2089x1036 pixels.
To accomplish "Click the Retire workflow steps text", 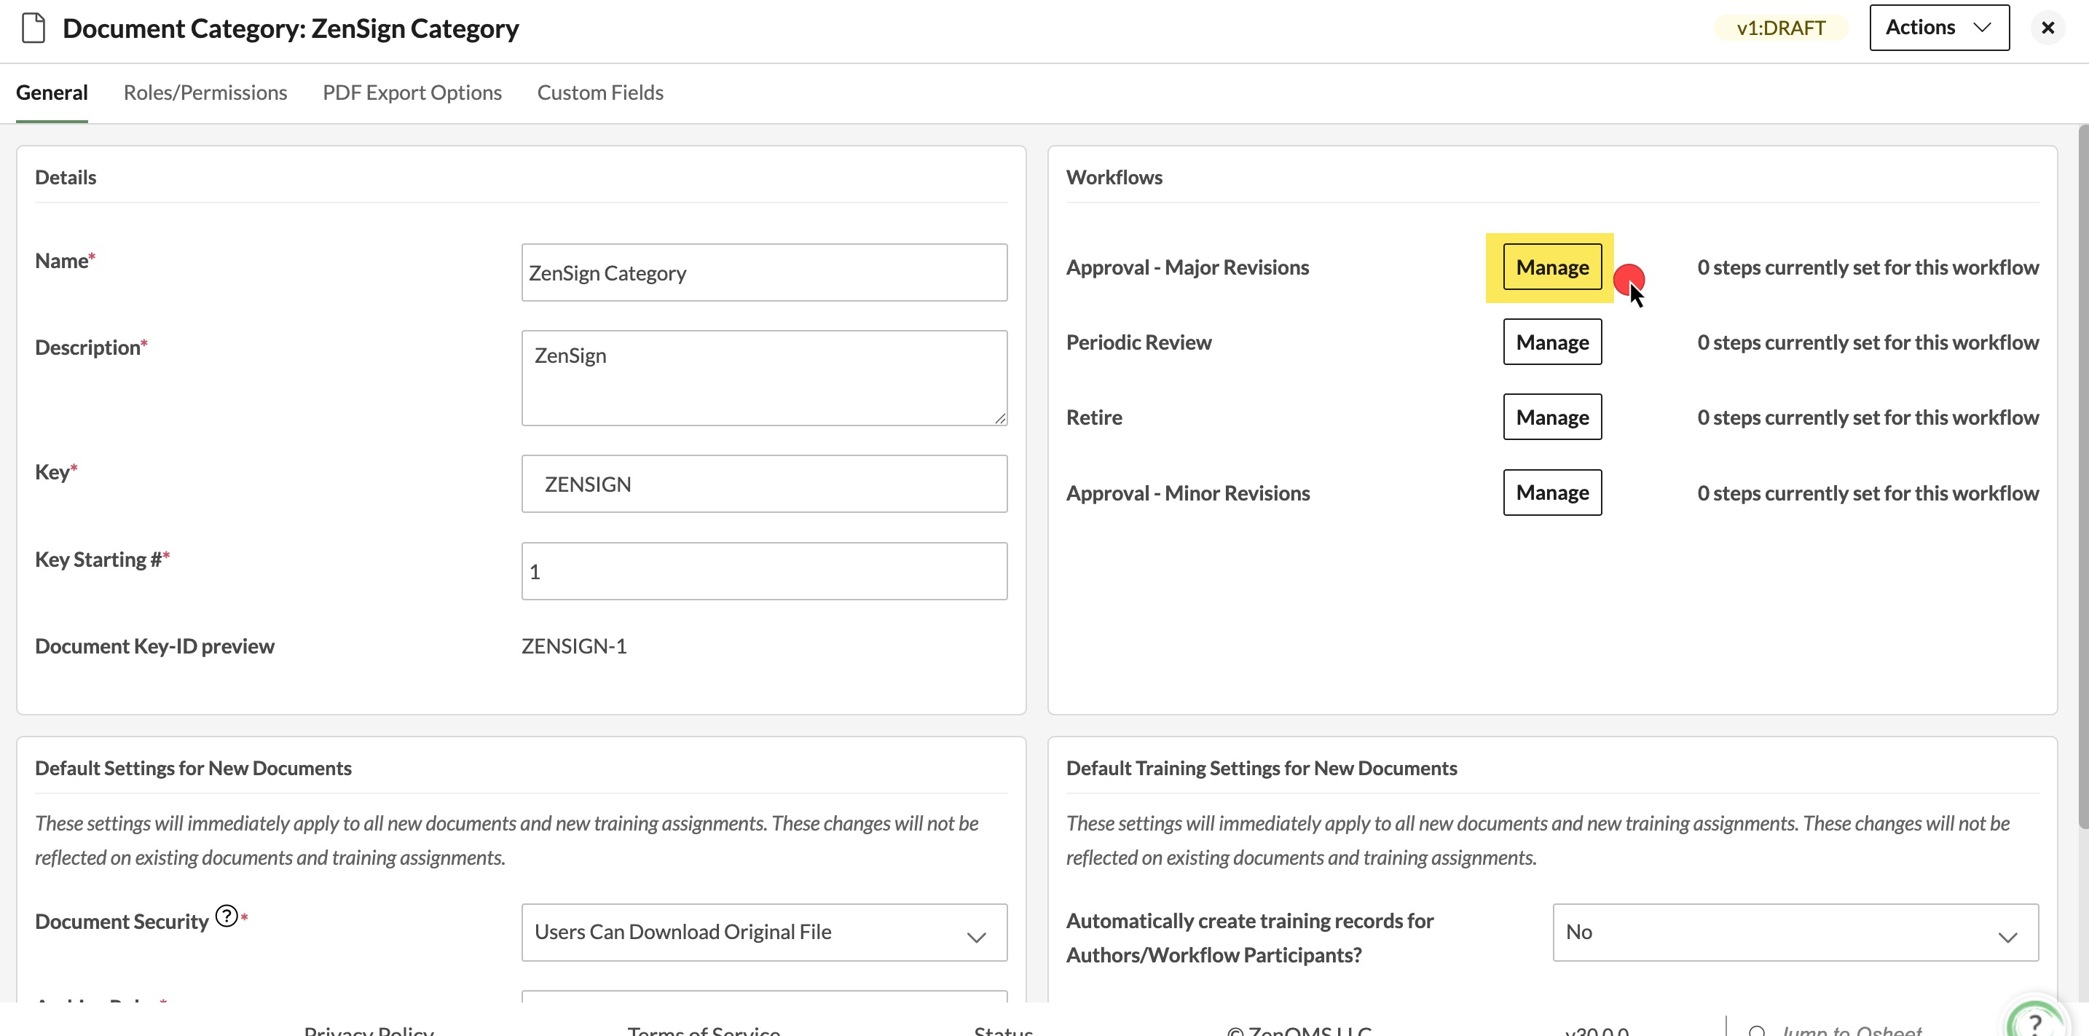I will (x=1868, y=417).
